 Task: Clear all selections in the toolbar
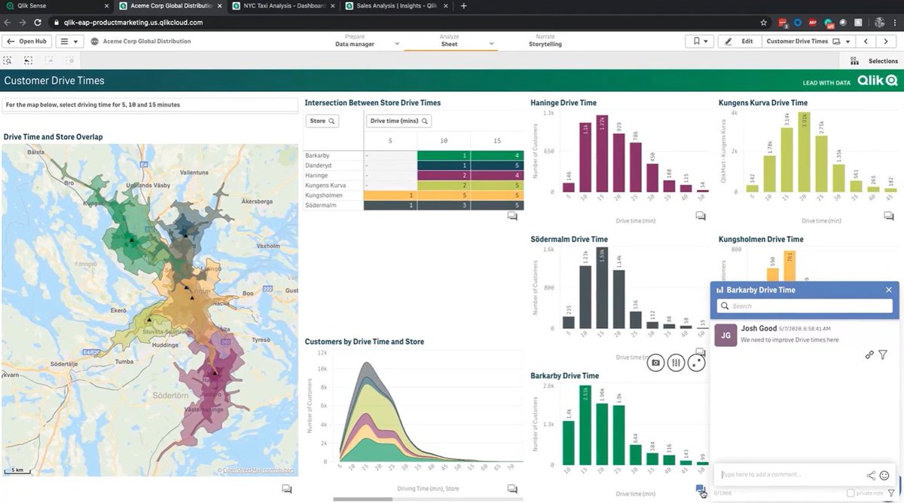pos(69,60)
